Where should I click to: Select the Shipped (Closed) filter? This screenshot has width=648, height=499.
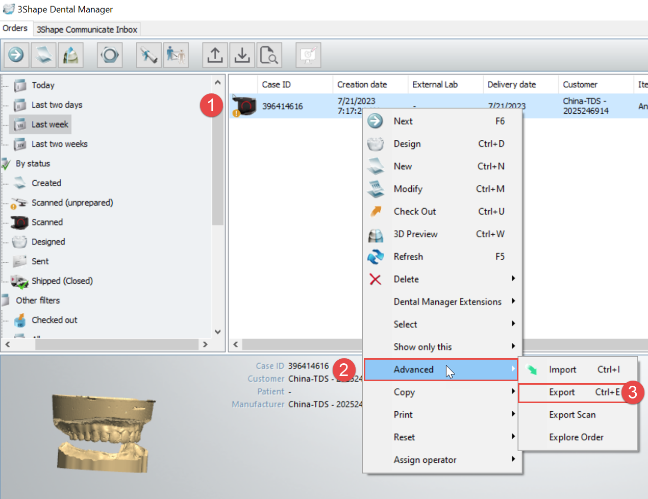pos(62,281)
